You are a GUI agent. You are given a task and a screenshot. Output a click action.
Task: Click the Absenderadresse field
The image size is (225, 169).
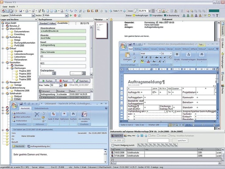tap(63, 31)
